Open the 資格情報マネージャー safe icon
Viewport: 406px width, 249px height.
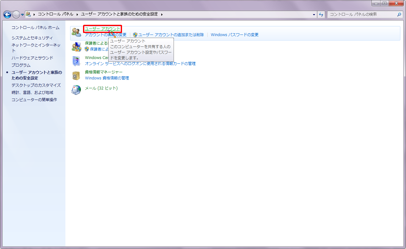76,75
